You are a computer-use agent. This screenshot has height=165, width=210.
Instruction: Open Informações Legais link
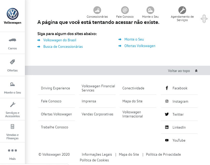[x=97, y=155]
